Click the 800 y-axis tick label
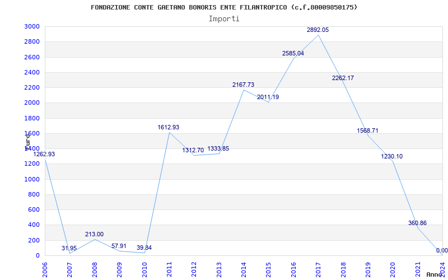448x280 pixels. (34, 194)
